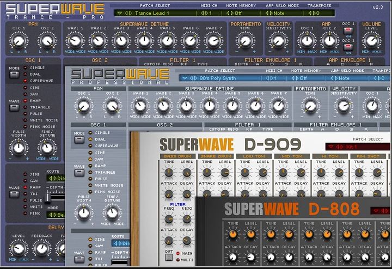Image resolution: width=392 pixels, height=269 pixels.
Task: Click Trance-Pro Delay Level knob
Action: (19, 248)
